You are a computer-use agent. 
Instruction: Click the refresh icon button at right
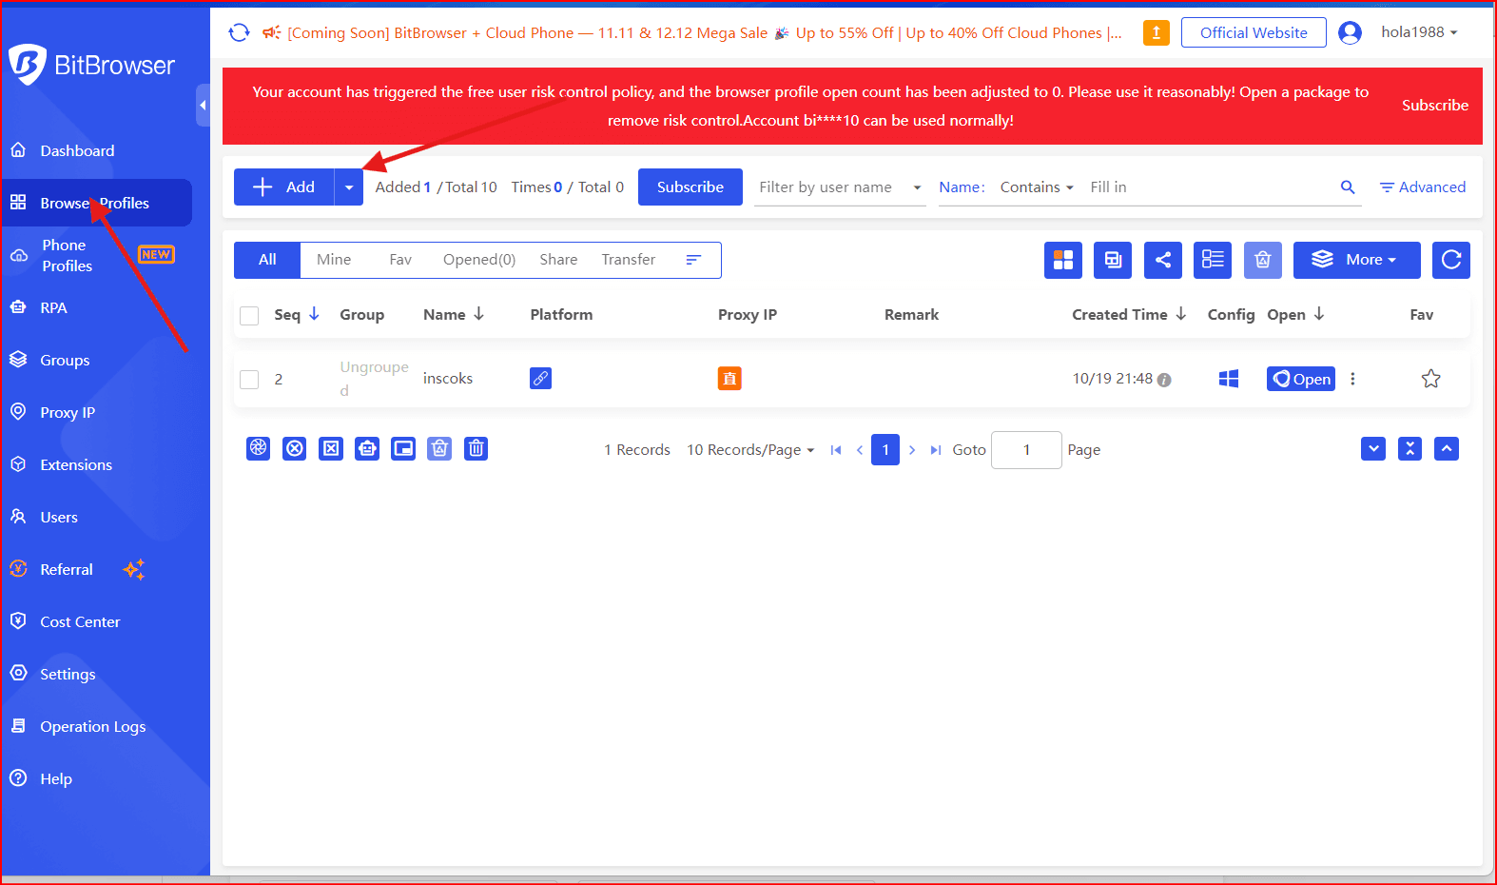click(x=1450, y=260)
